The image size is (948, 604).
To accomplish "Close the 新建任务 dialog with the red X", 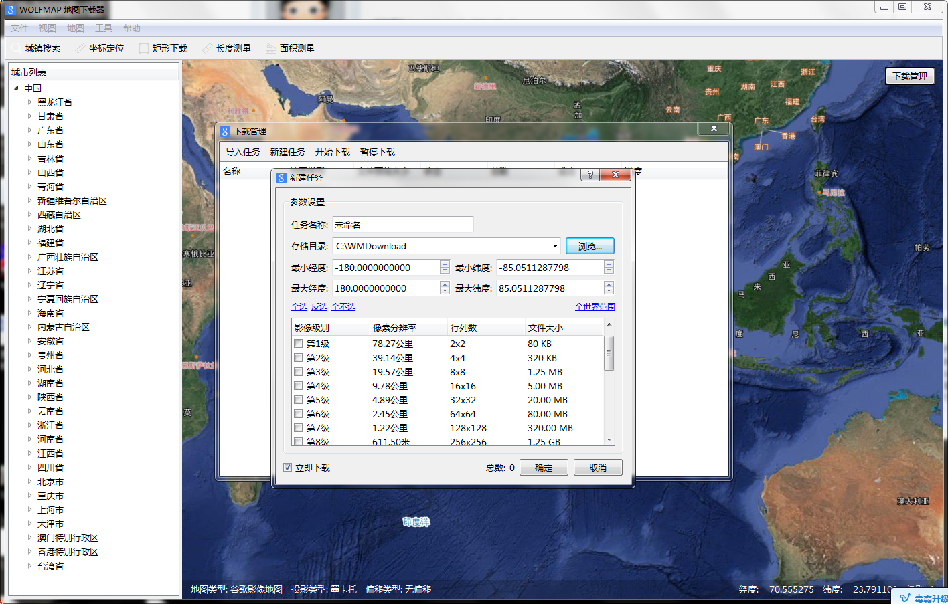I will click(615, 175).
